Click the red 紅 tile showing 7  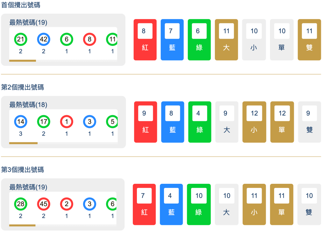click(x=144, y=204)
